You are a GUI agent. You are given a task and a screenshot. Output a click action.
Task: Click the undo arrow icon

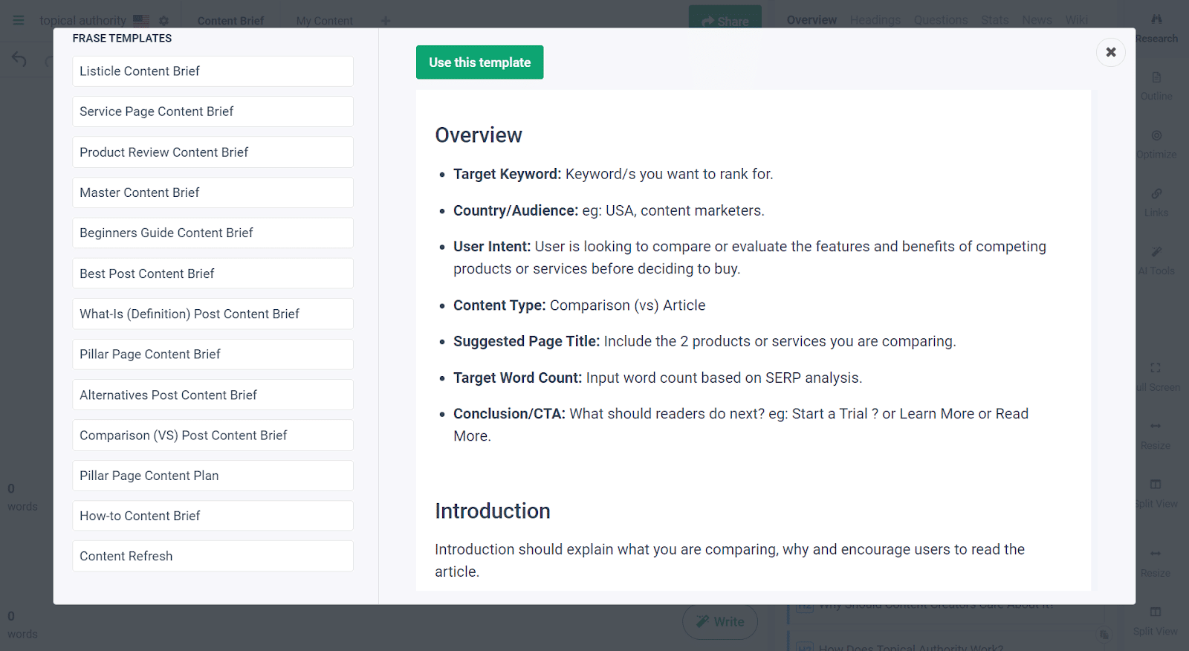(19, 59)
